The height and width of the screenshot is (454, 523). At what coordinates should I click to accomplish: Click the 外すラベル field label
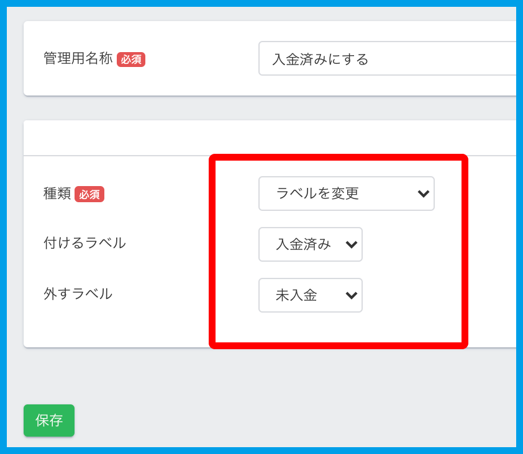click(78, 294)
